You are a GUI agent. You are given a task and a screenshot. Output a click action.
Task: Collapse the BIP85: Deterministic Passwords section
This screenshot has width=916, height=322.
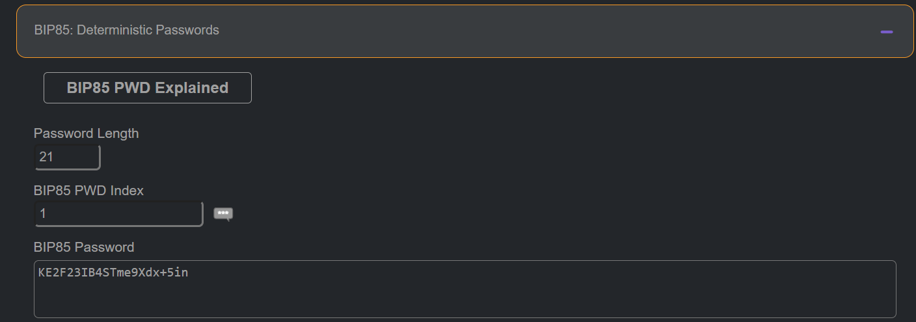click(886, 31)
